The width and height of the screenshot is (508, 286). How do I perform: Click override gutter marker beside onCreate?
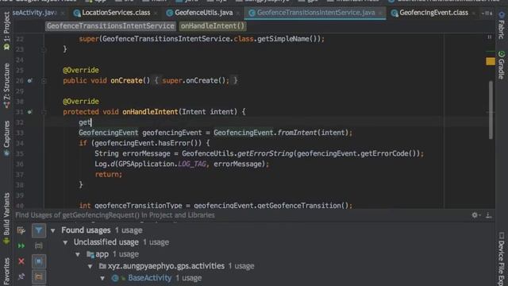coord(30,80)
